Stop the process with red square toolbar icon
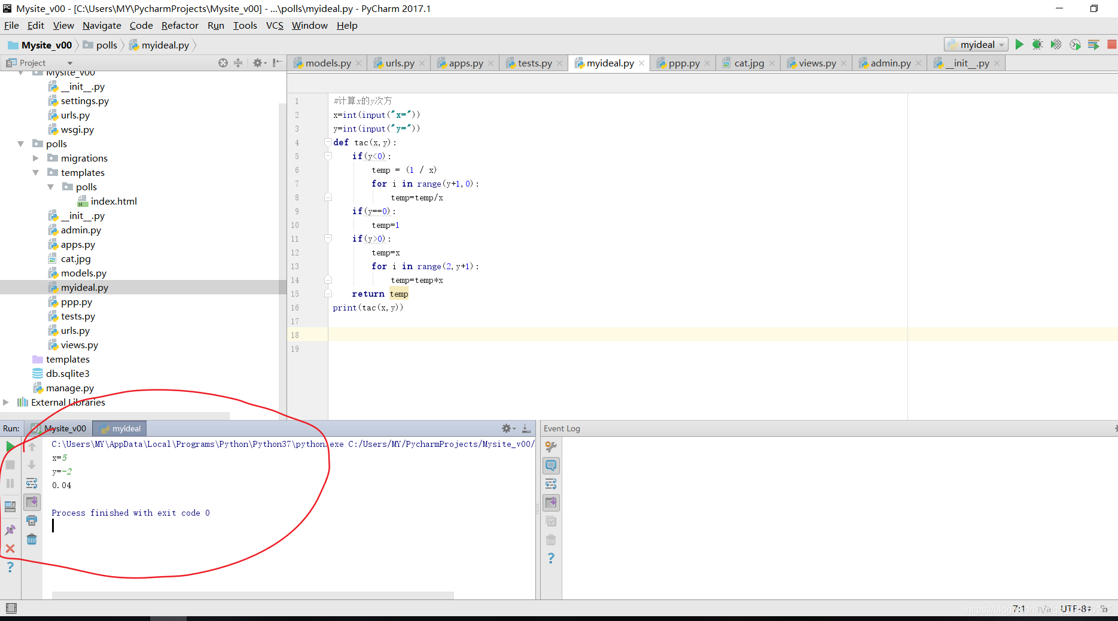This screenshot has height=621, width=1118. coord(1112,44)
